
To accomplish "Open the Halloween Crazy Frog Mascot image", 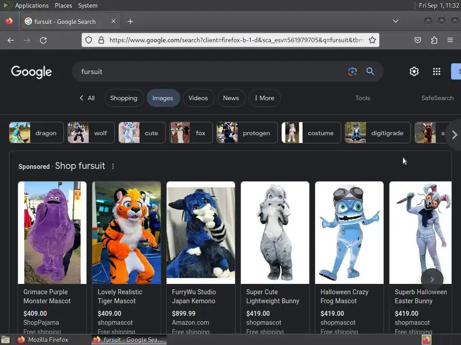I will click(x=349, y=233).
